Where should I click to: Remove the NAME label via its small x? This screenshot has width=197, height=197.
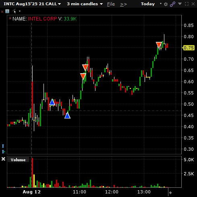click(10, 18)
